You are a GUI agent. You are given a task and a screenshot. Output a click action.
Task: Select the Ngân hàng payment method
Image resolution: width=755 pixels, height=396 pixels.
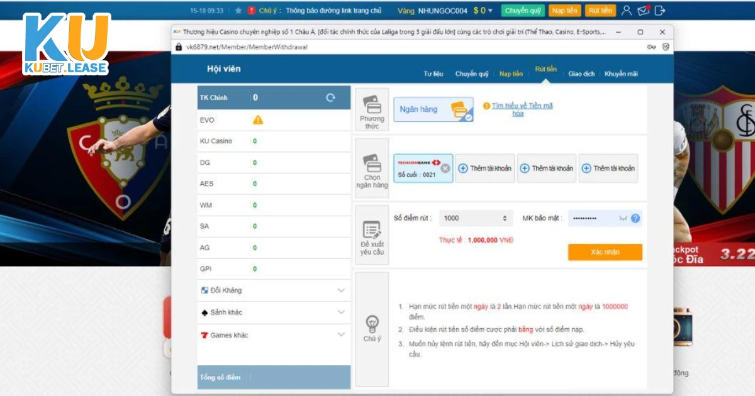coord(433,109)
